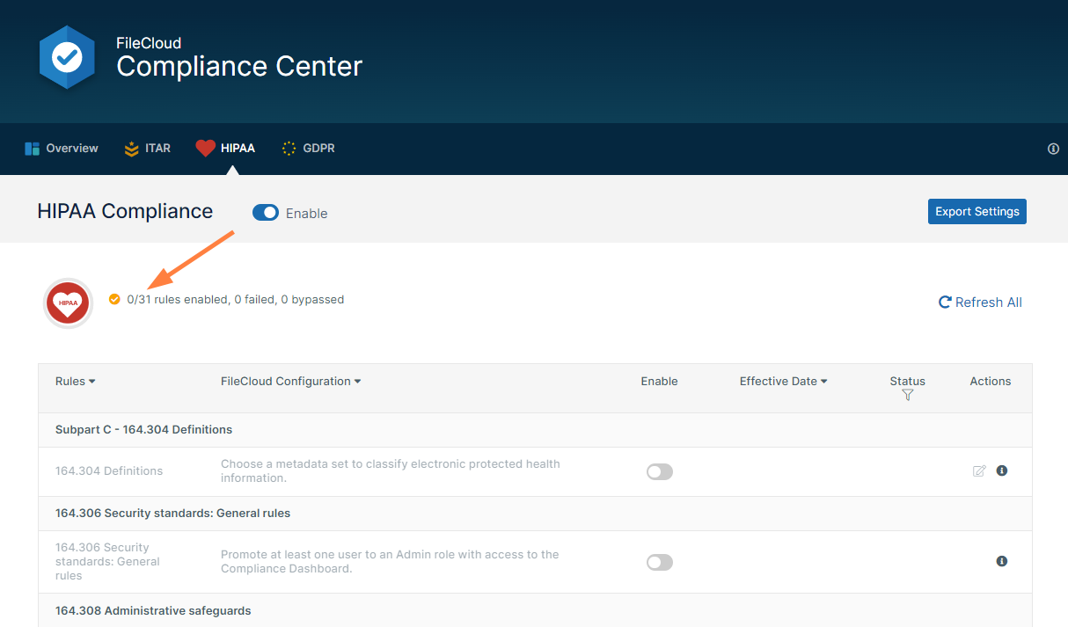The height and width of the screenshot is (627, 1068).
Task: Edit the 164.304 Definitions rule
Action: click(979, 471)
